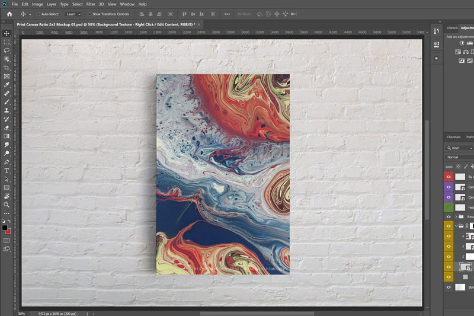Hide the first purple-labeled layer
Image resolution: width=474 pixels, height=316 pixels.
[449, 187]
